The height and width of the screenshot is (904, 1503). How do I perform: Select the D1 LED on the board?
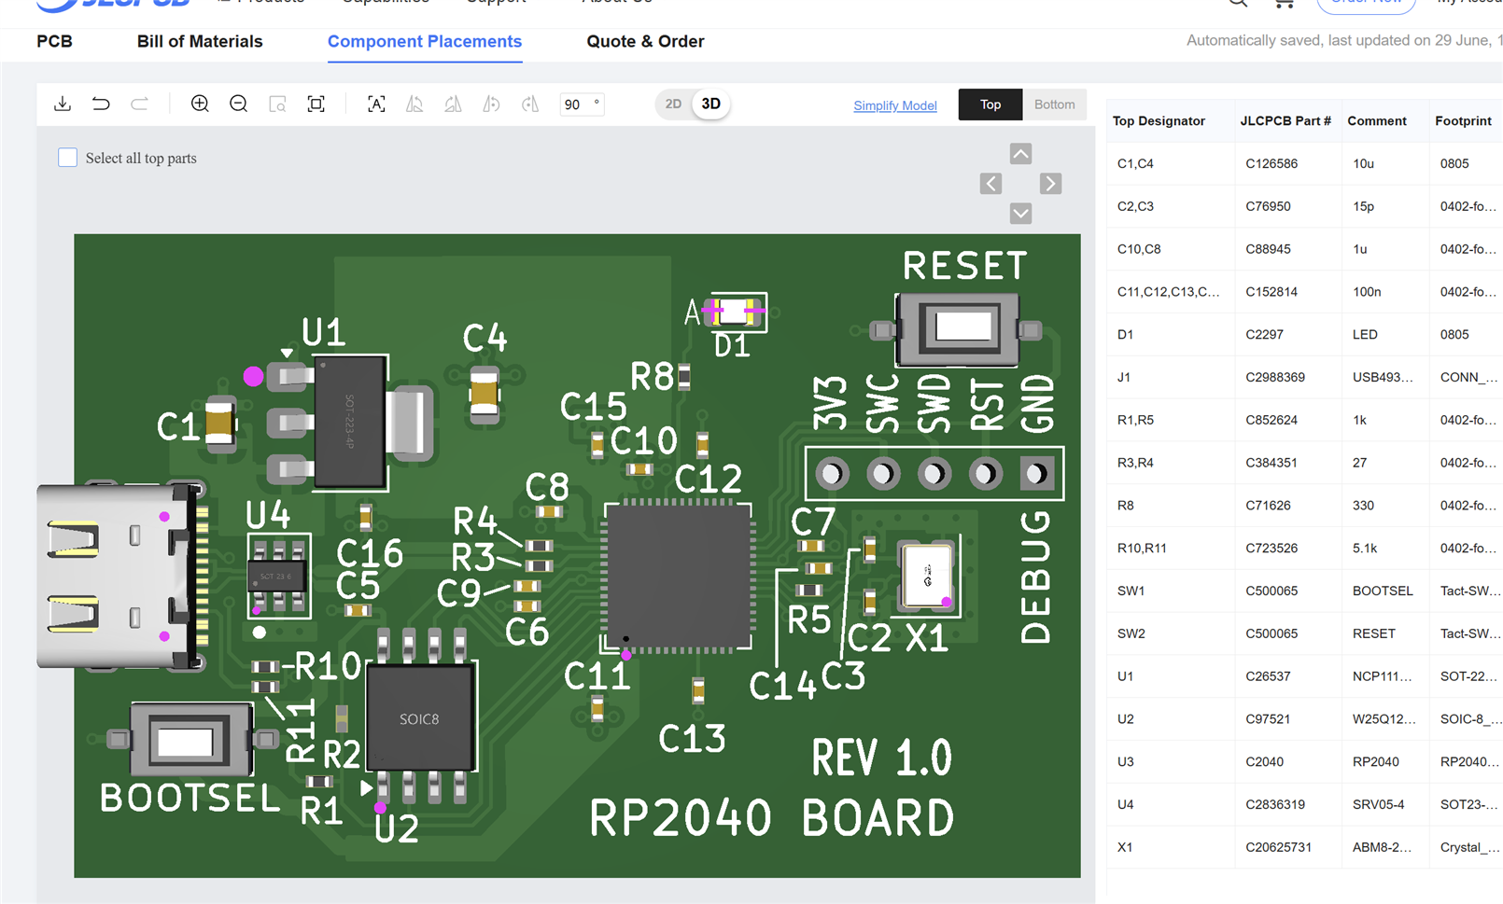(x=734, y=312)
